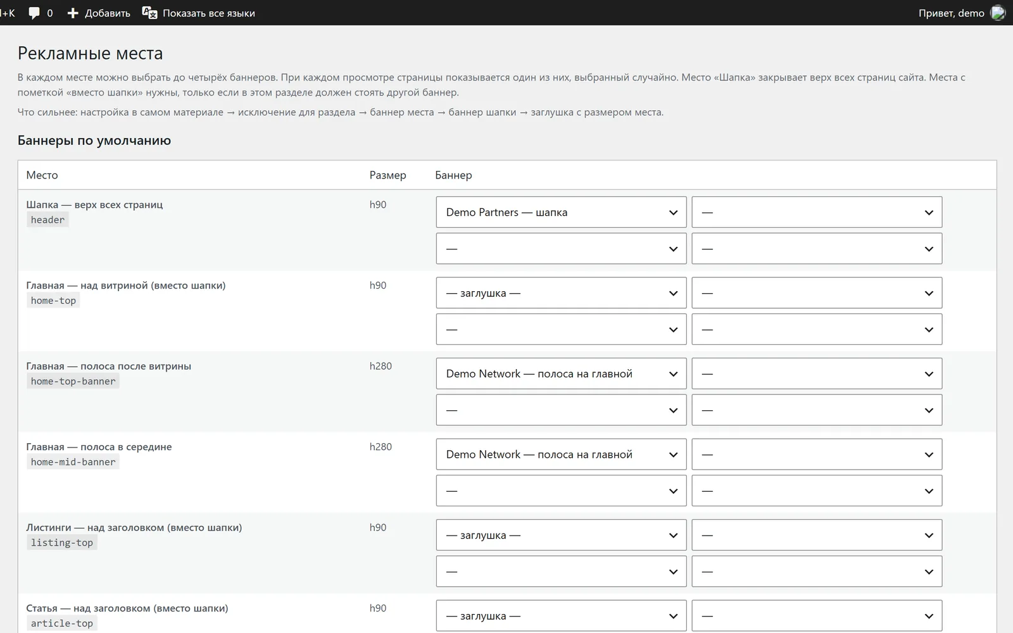The height and width of the screenshot is (633, 1013).
Task: Click the plus icon next to Добавить
Action: pos(73,13)
